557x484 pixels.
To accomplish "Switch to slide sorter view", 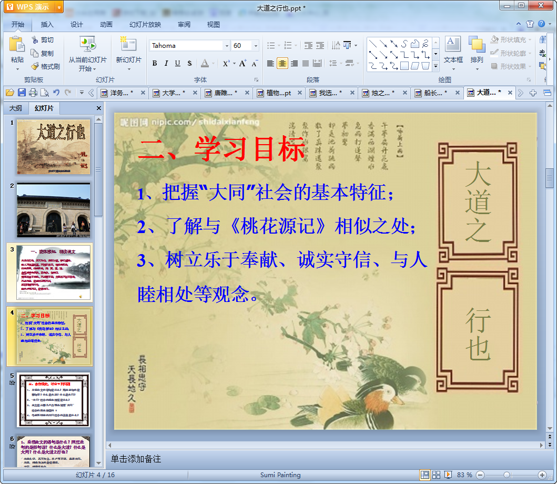I will [436, 475].
